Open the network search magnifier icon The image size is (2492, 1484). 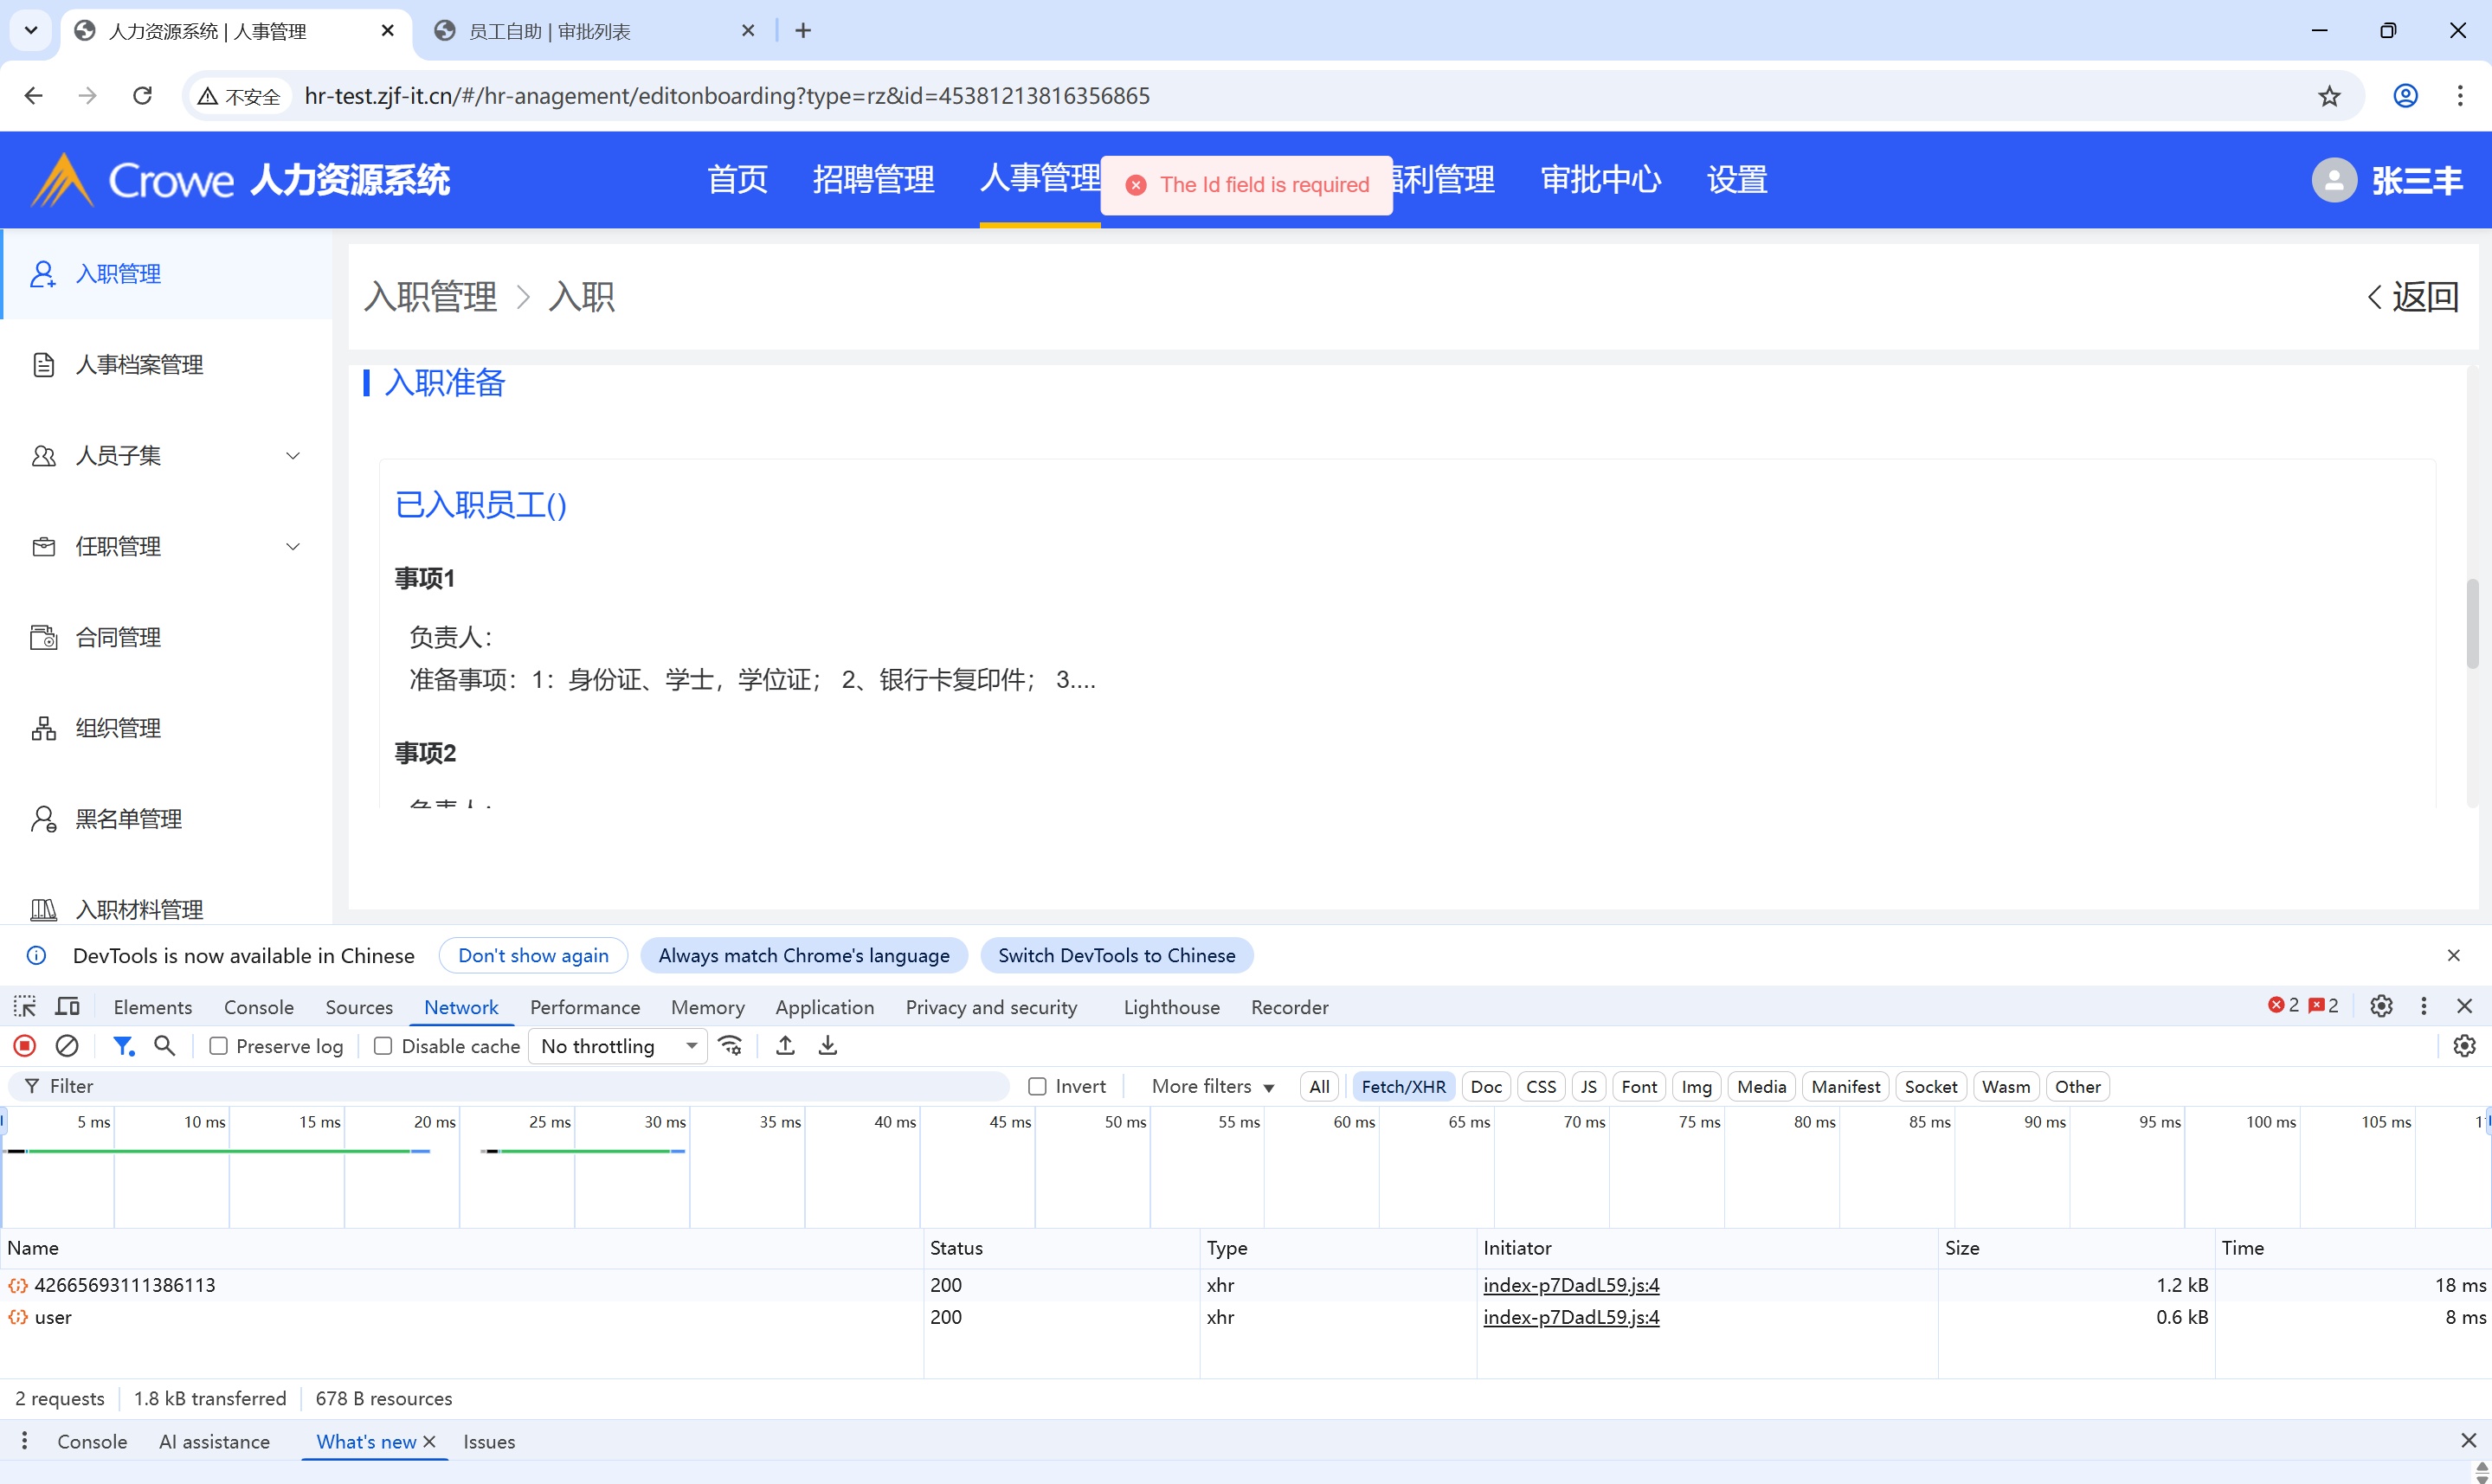[164, 1046]
